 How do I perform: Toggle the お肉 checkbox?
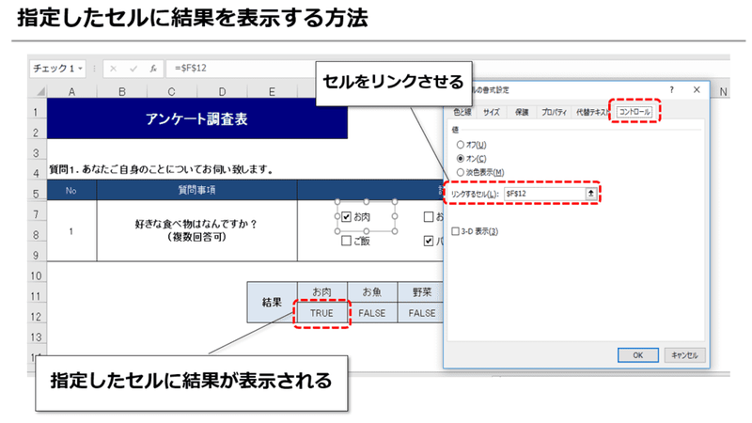[x=346, y=217]
